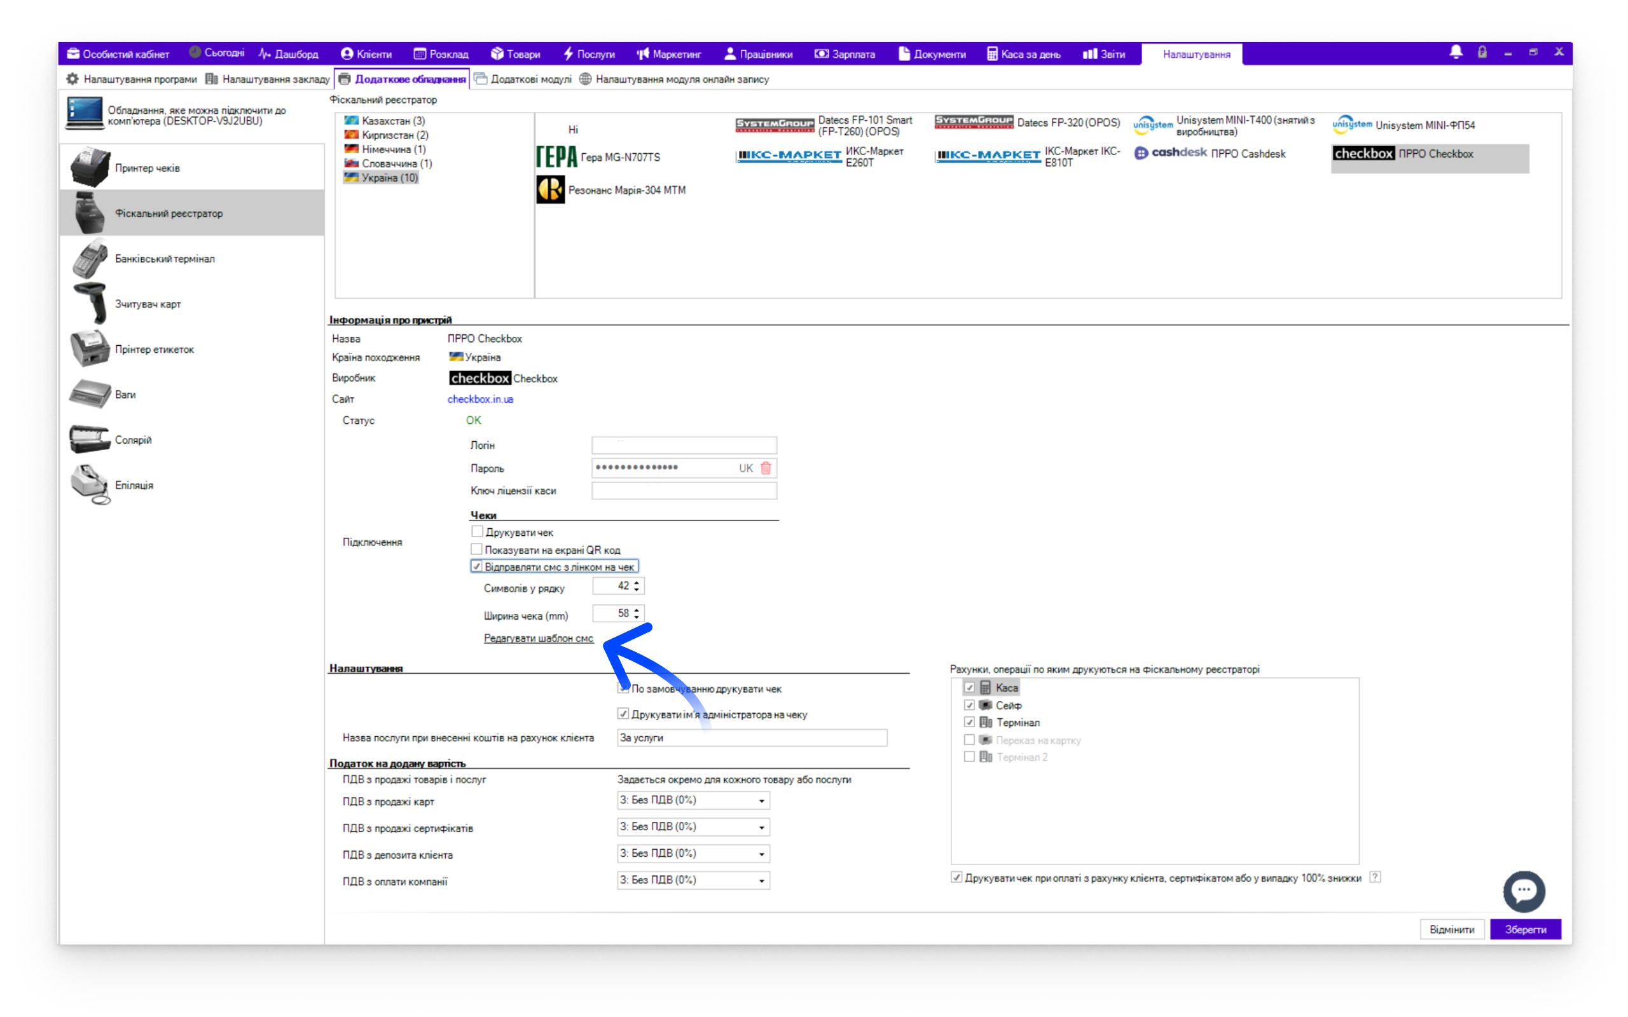
Task: Open the Звіти menu
Action: (1104, 54)
